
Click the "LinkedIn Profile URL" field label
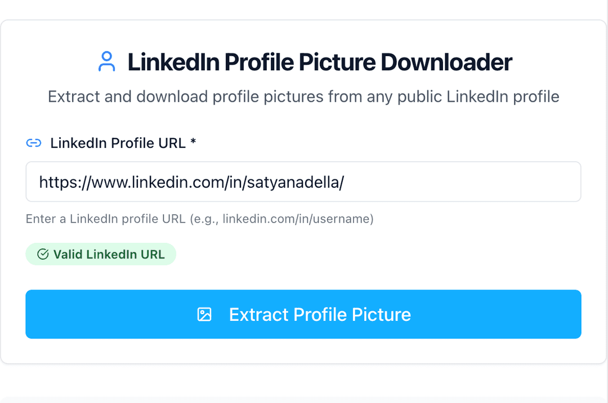118,143
